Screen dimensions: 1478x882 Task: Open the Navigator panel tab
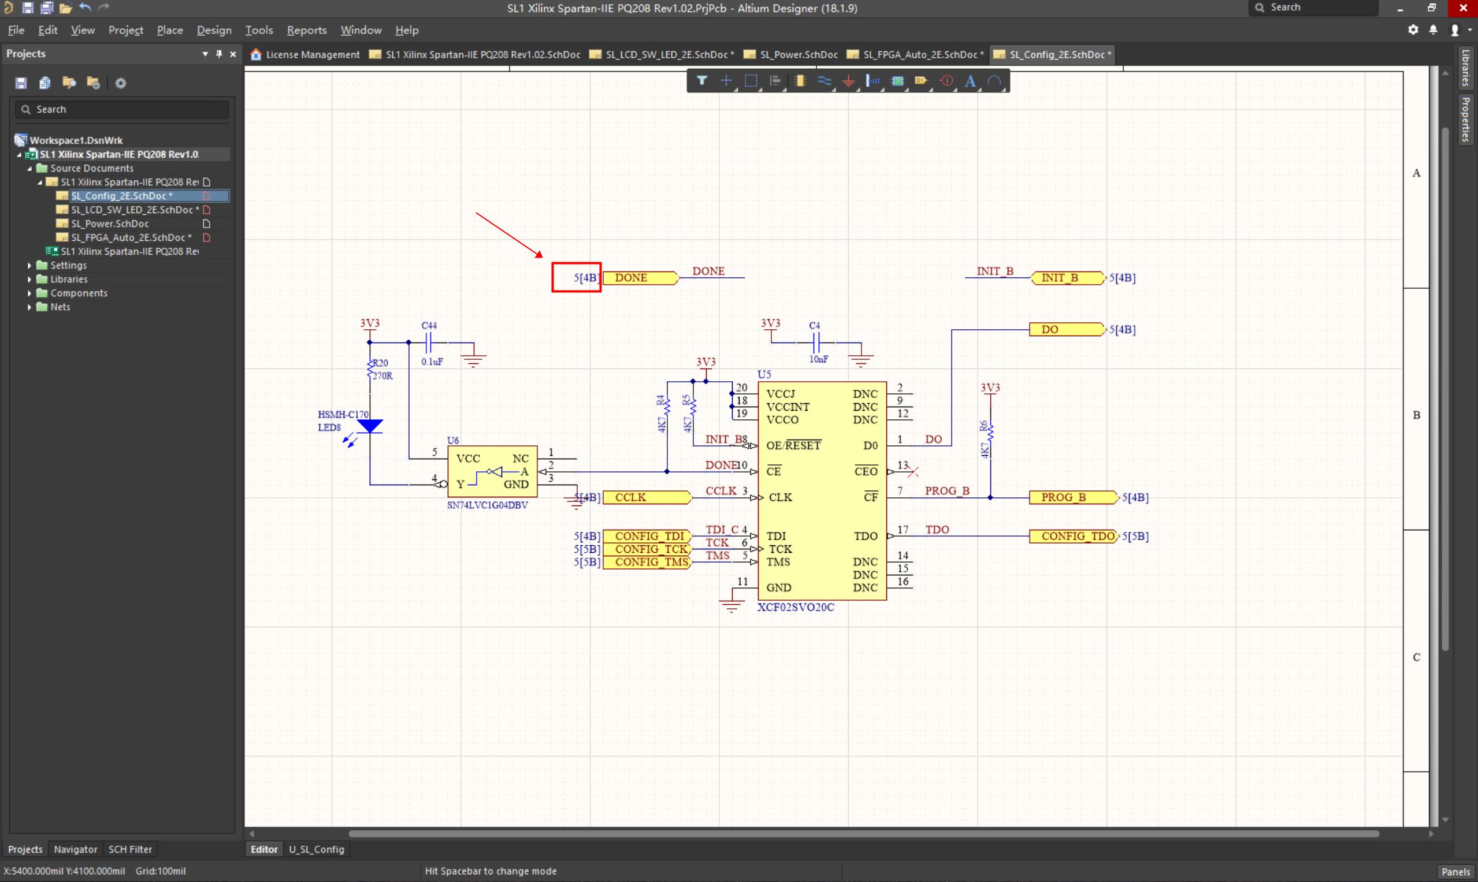(x=75, y=849)
